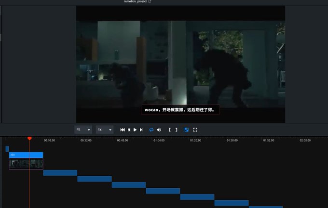Toggle the checkerboard transparency background
Screen dimensions: 328x208
pos(186,130)
